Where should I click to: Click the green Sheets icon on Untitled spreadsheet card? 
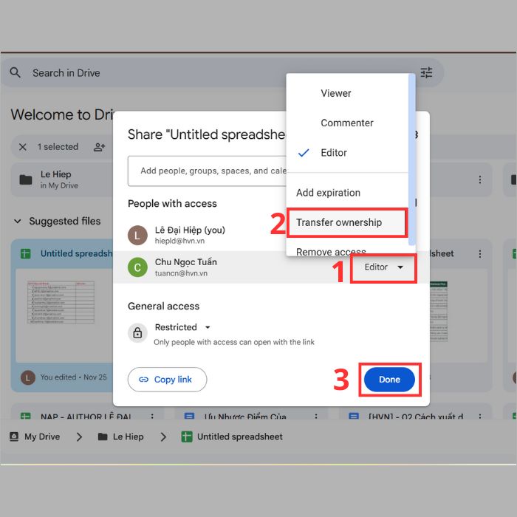pos(26,253)
